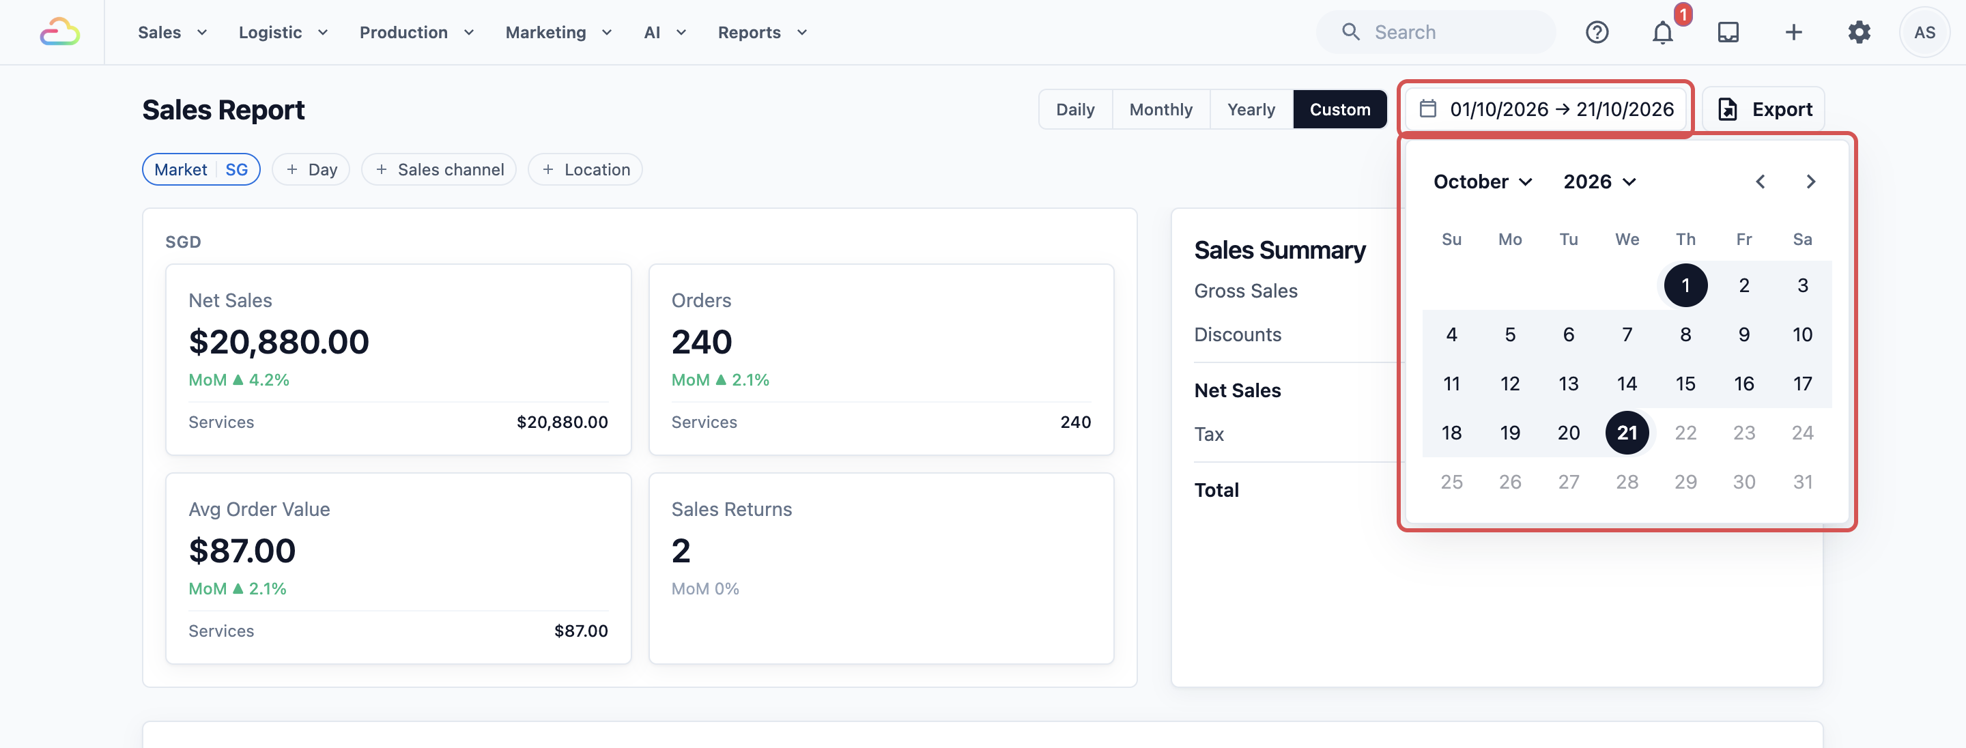Select the Custom period tab
The width and height of the screenshot is (1966, 748).
[x=1339, y=109]
